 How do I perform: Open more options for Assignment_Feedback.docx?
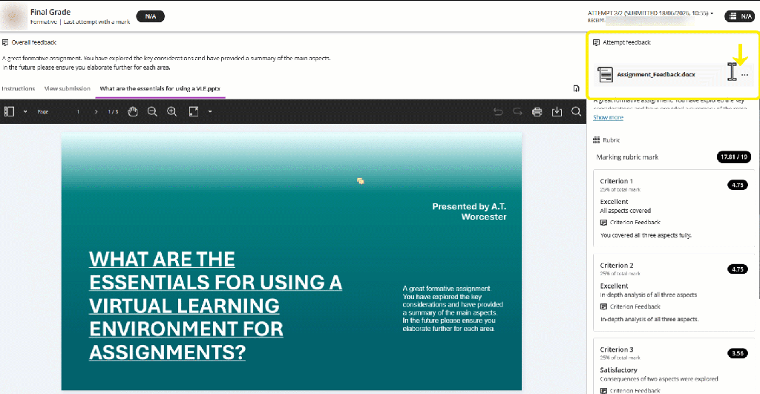745,75
